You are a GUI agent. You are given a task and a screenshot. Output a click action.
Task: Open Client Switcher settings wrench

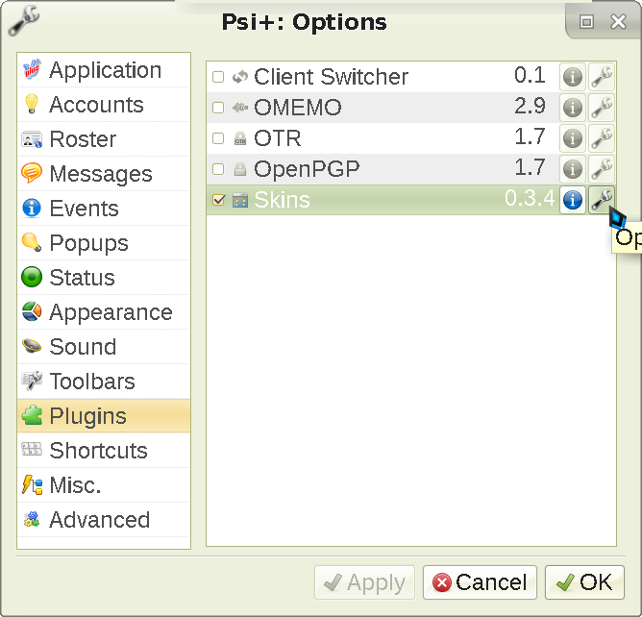[602, 77]
